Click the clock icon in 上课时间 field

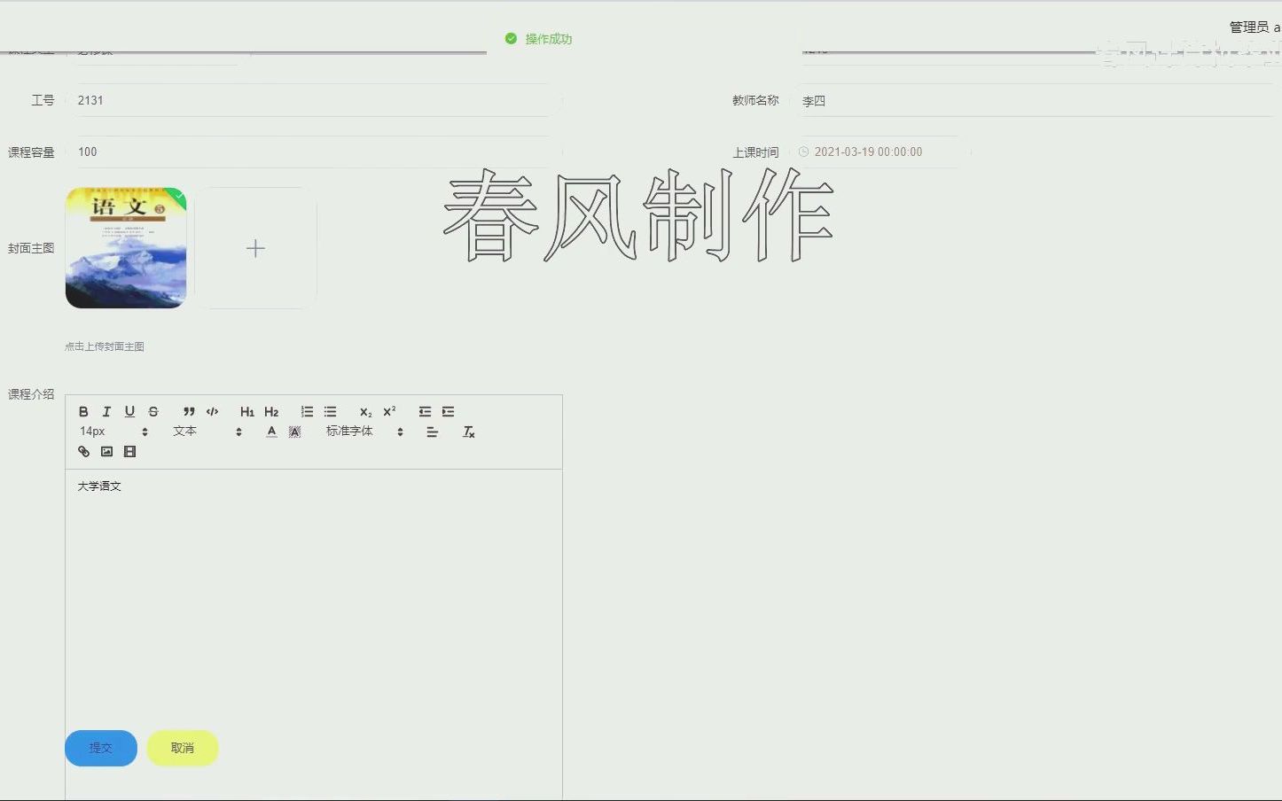(804, 152)
